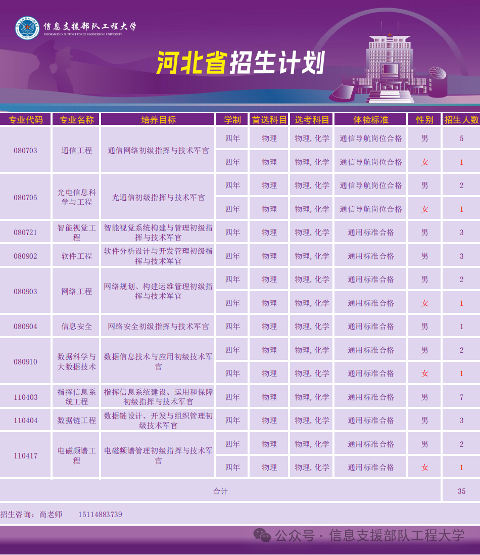Select the 专业名称 column header

tap(76, 120)
